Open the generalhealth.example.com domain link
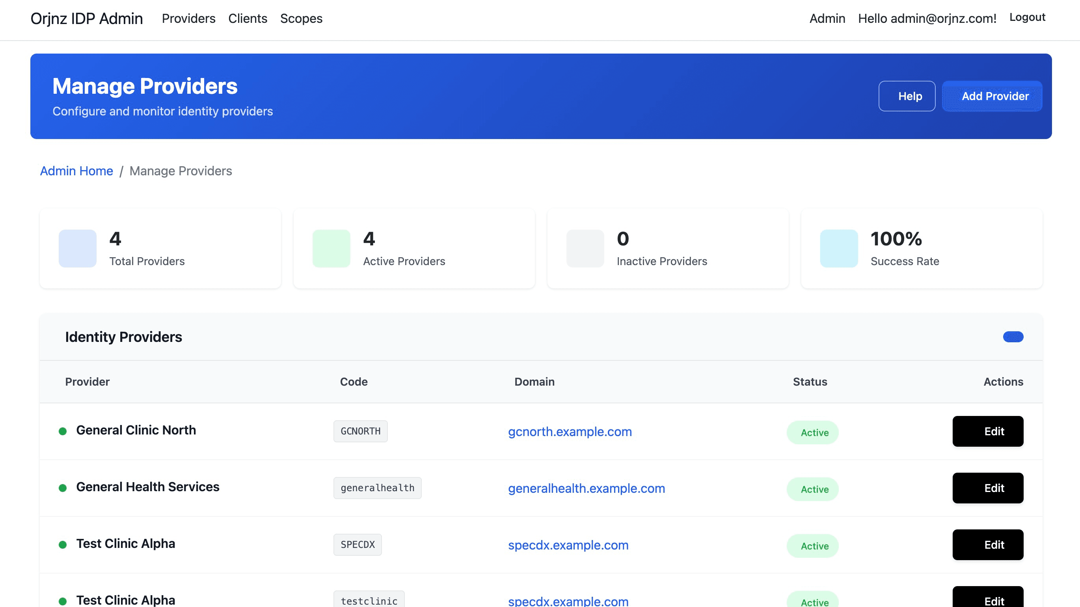The width and height of the screenshot is (1080, 607). coord(587,488)
